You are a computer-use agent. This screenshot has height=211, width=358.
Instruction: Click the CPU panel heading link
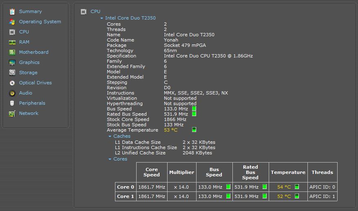(x=95, y=11)
